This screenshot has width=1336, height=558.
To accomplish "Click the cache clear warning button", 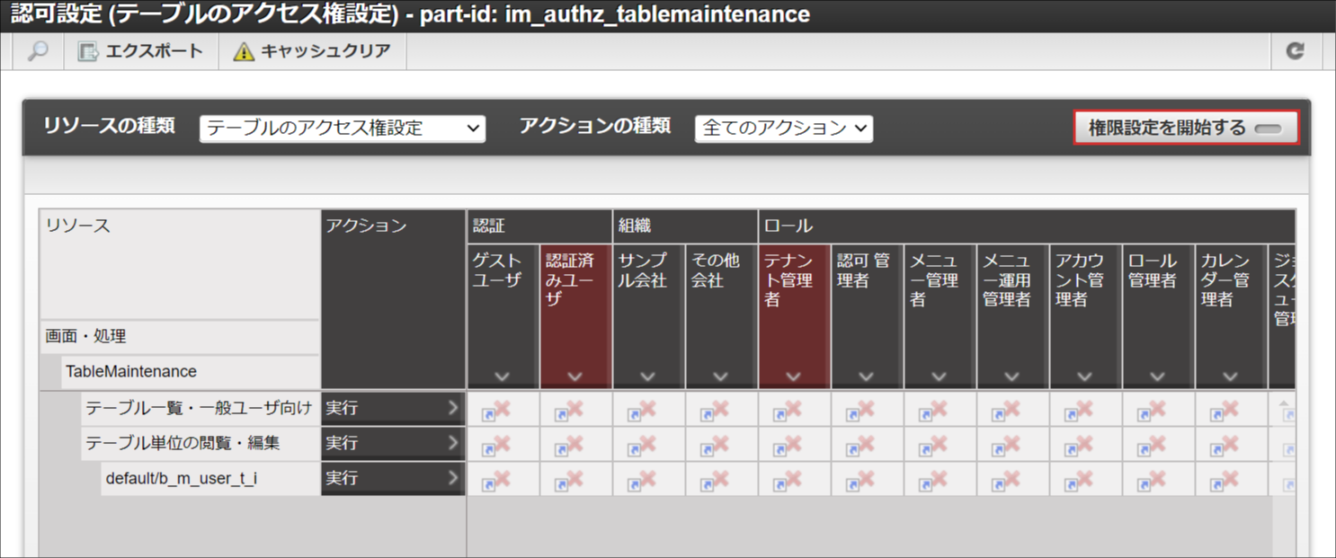I will 312,51.
